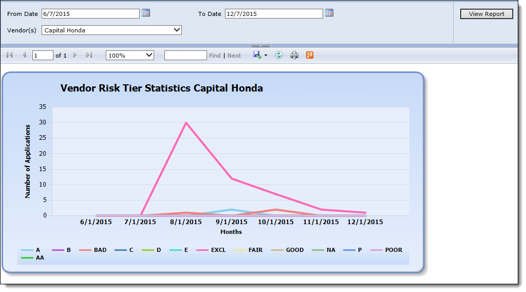Click the A legend color swatch
This screenshot has height=292, width=526.
pyautogui.click(x=27, y=250)
